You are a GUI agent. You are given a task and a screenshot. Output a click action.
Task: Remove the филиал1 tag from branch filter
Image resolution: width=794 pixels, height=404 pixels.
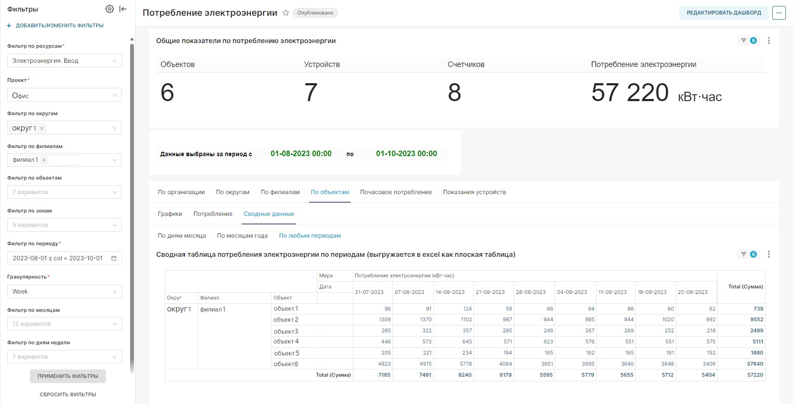click(x=44, y=160)
